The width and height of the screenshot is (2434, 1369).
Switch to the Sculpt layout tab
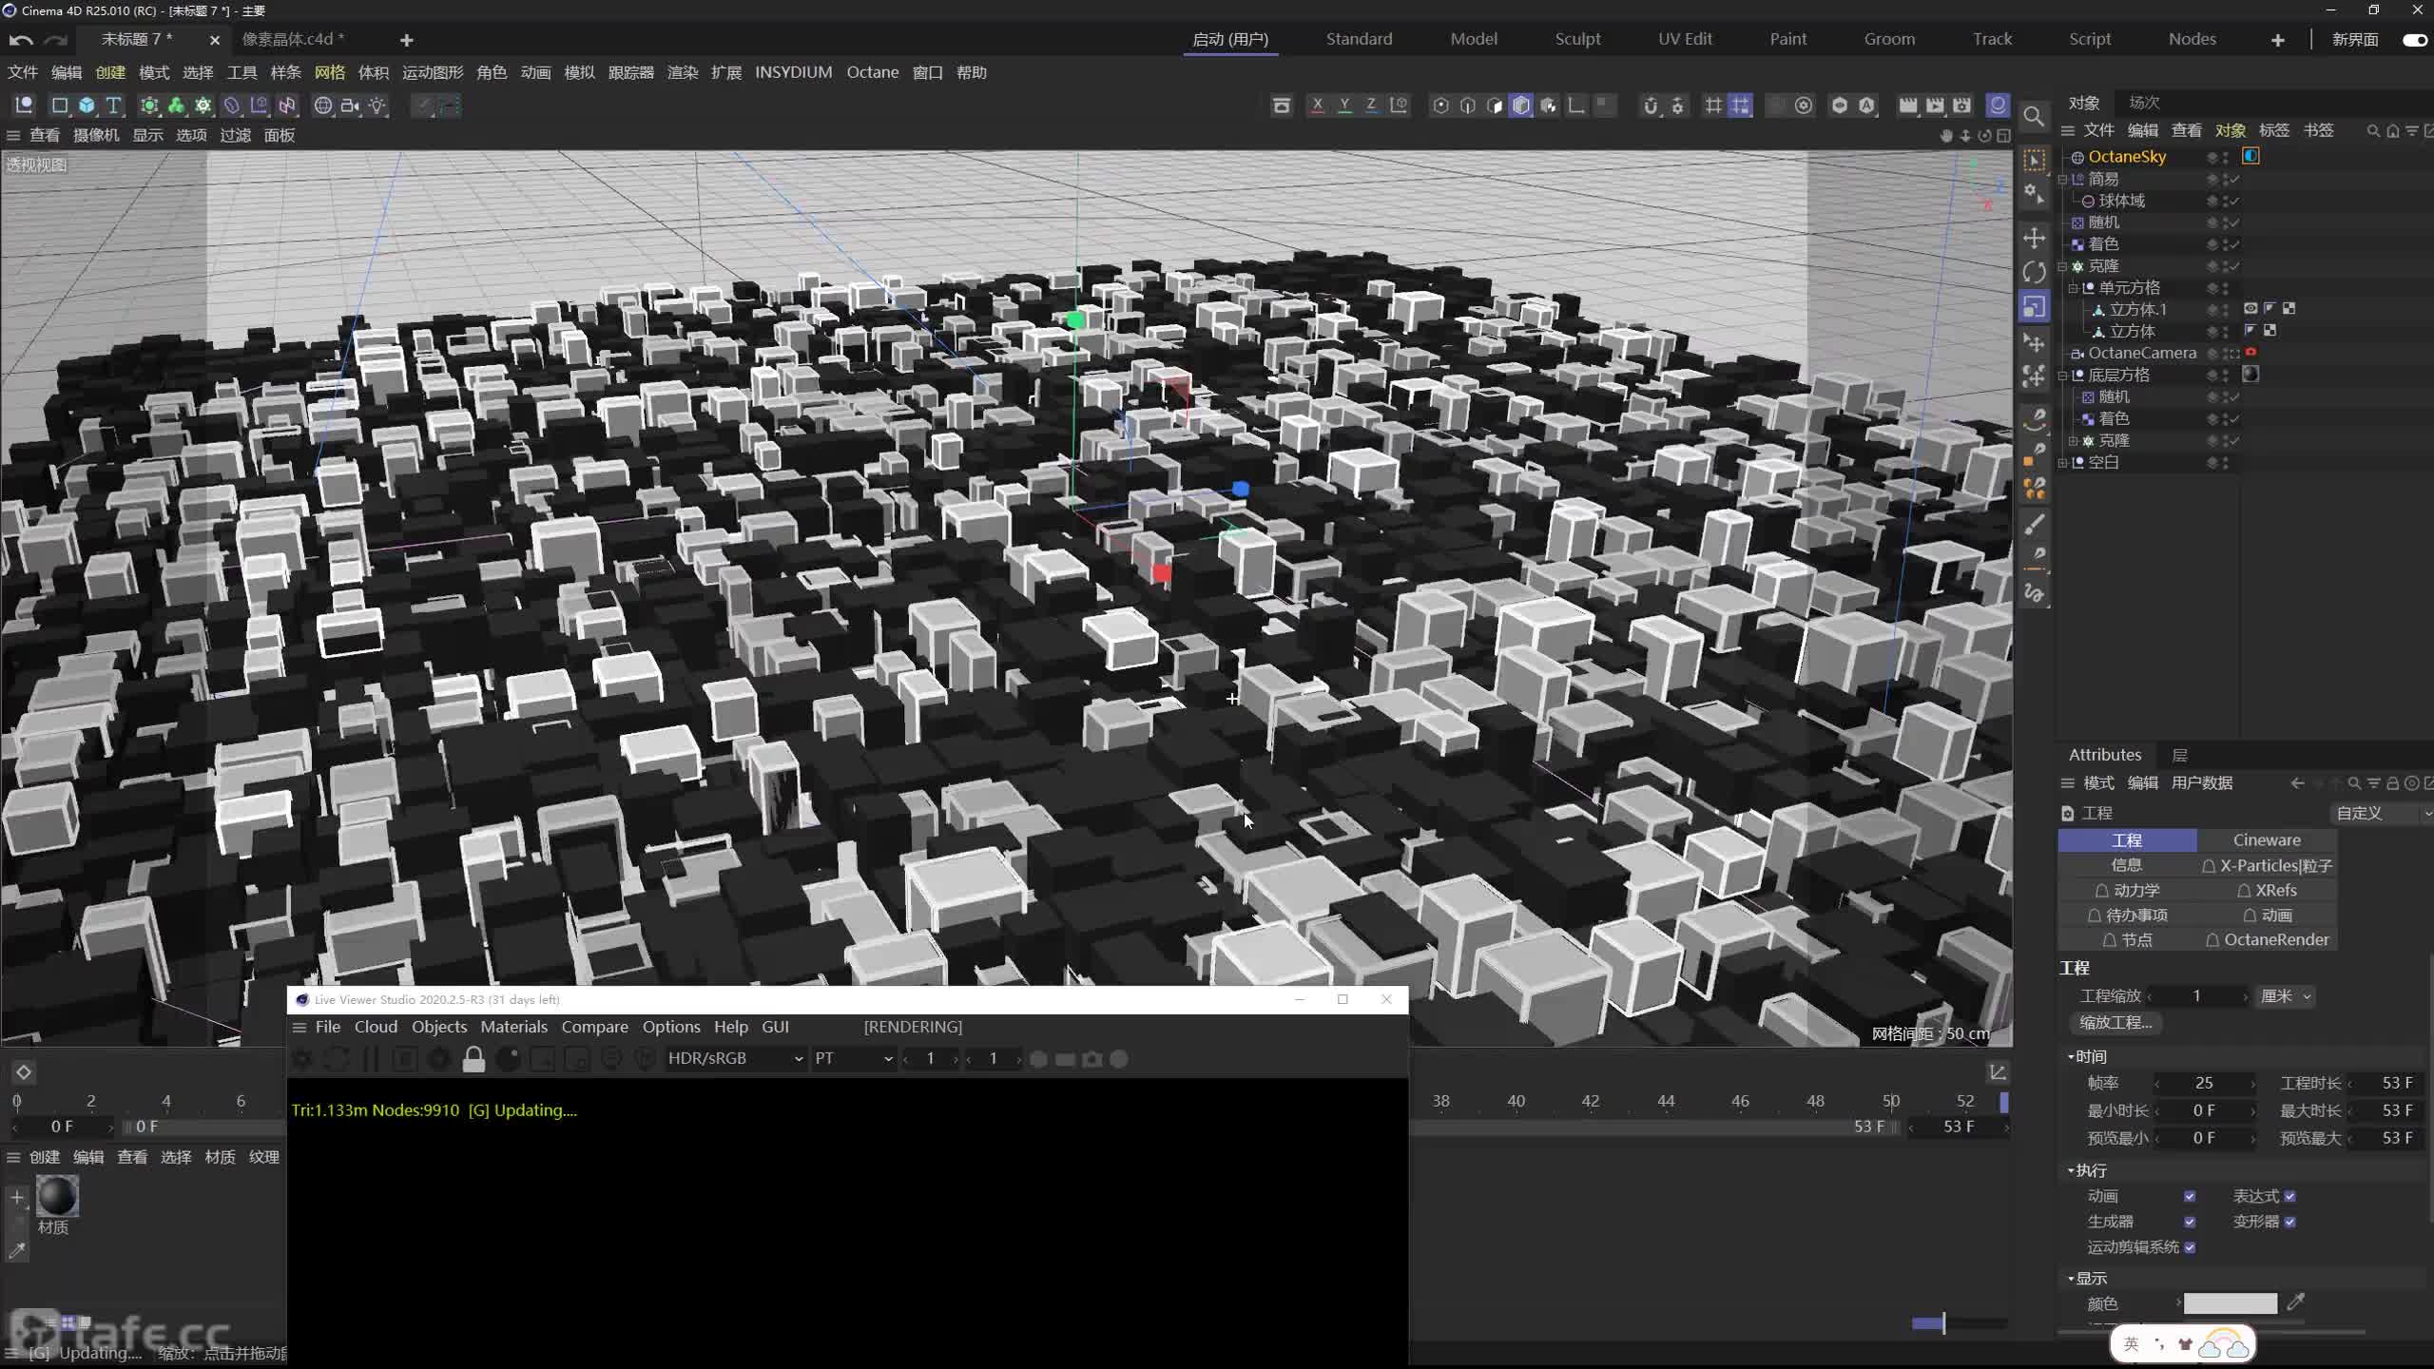(x=1577, y=39)
